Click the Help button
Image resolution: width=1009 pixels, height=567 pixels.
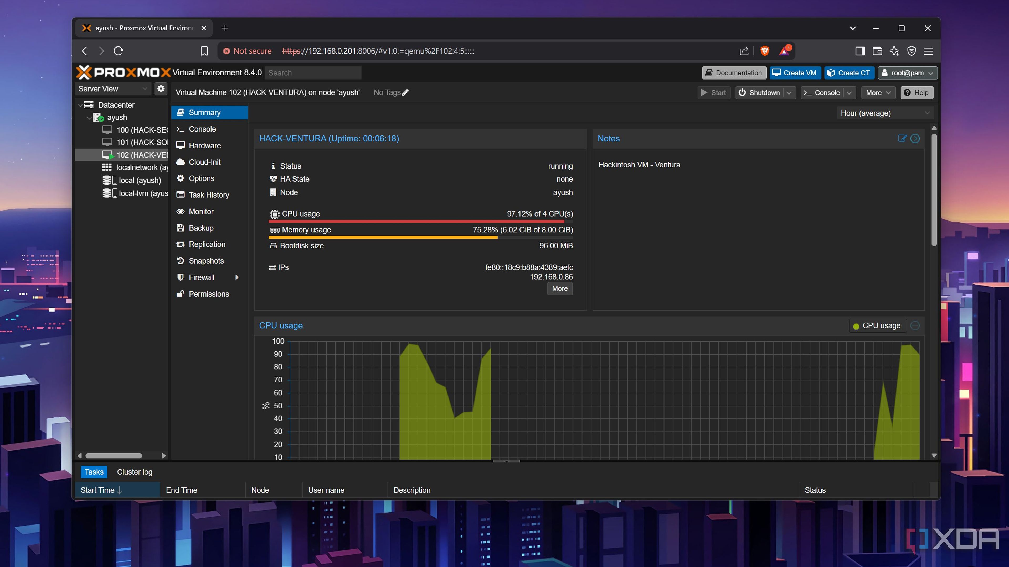pos(917,93)
